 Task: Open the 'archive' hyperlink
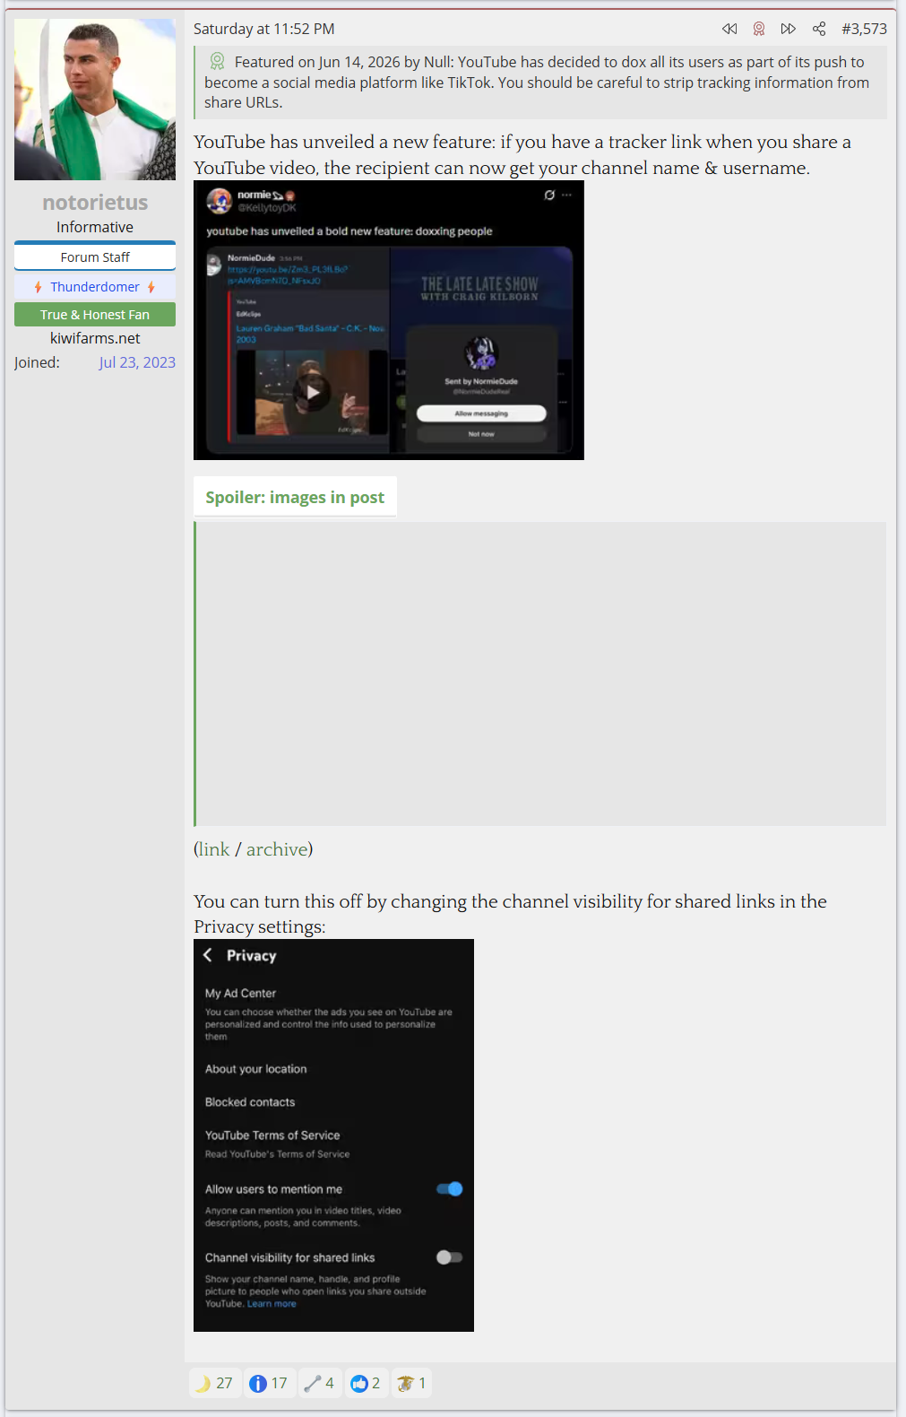point(277,849)
